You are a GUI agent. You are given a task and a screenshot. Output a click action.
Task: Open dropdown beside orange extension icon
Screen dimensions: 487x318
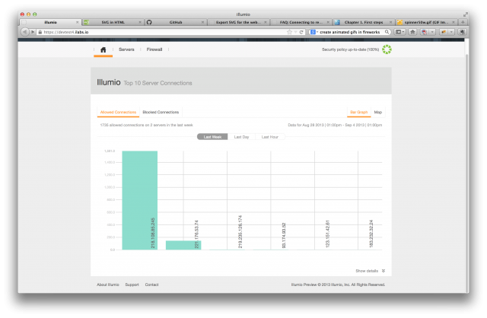click(x=451, y=32)
